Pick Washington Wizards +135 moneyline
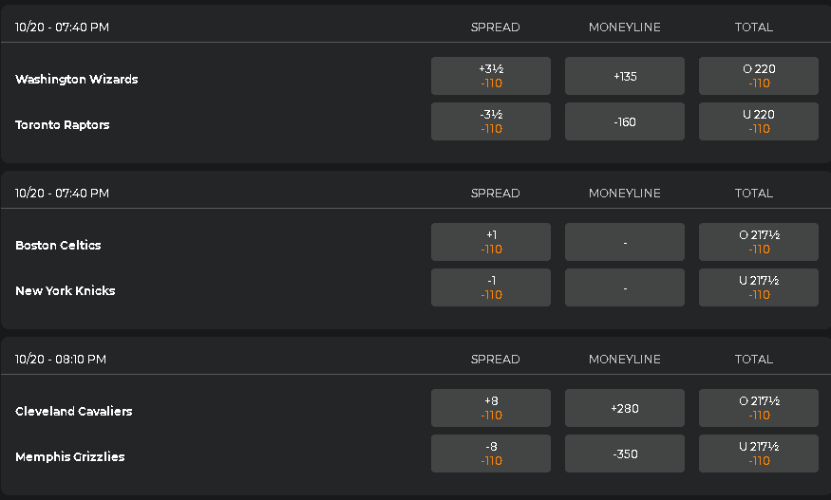831x500 pixels. point(625,76)
